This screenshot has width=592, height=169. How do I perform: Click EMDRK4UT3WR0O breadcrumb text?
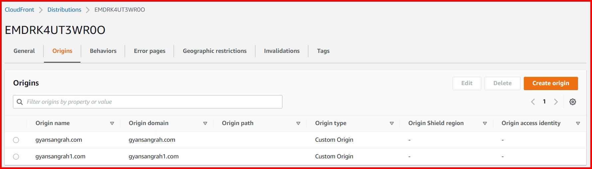coord(120,10)
